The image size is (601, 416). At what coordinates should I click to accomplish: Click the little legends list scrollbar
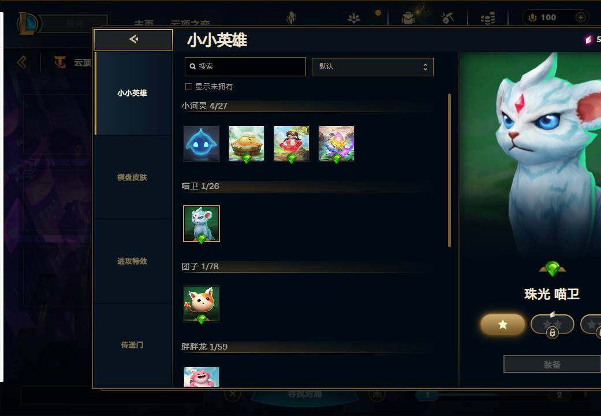[x=449, y=170]
